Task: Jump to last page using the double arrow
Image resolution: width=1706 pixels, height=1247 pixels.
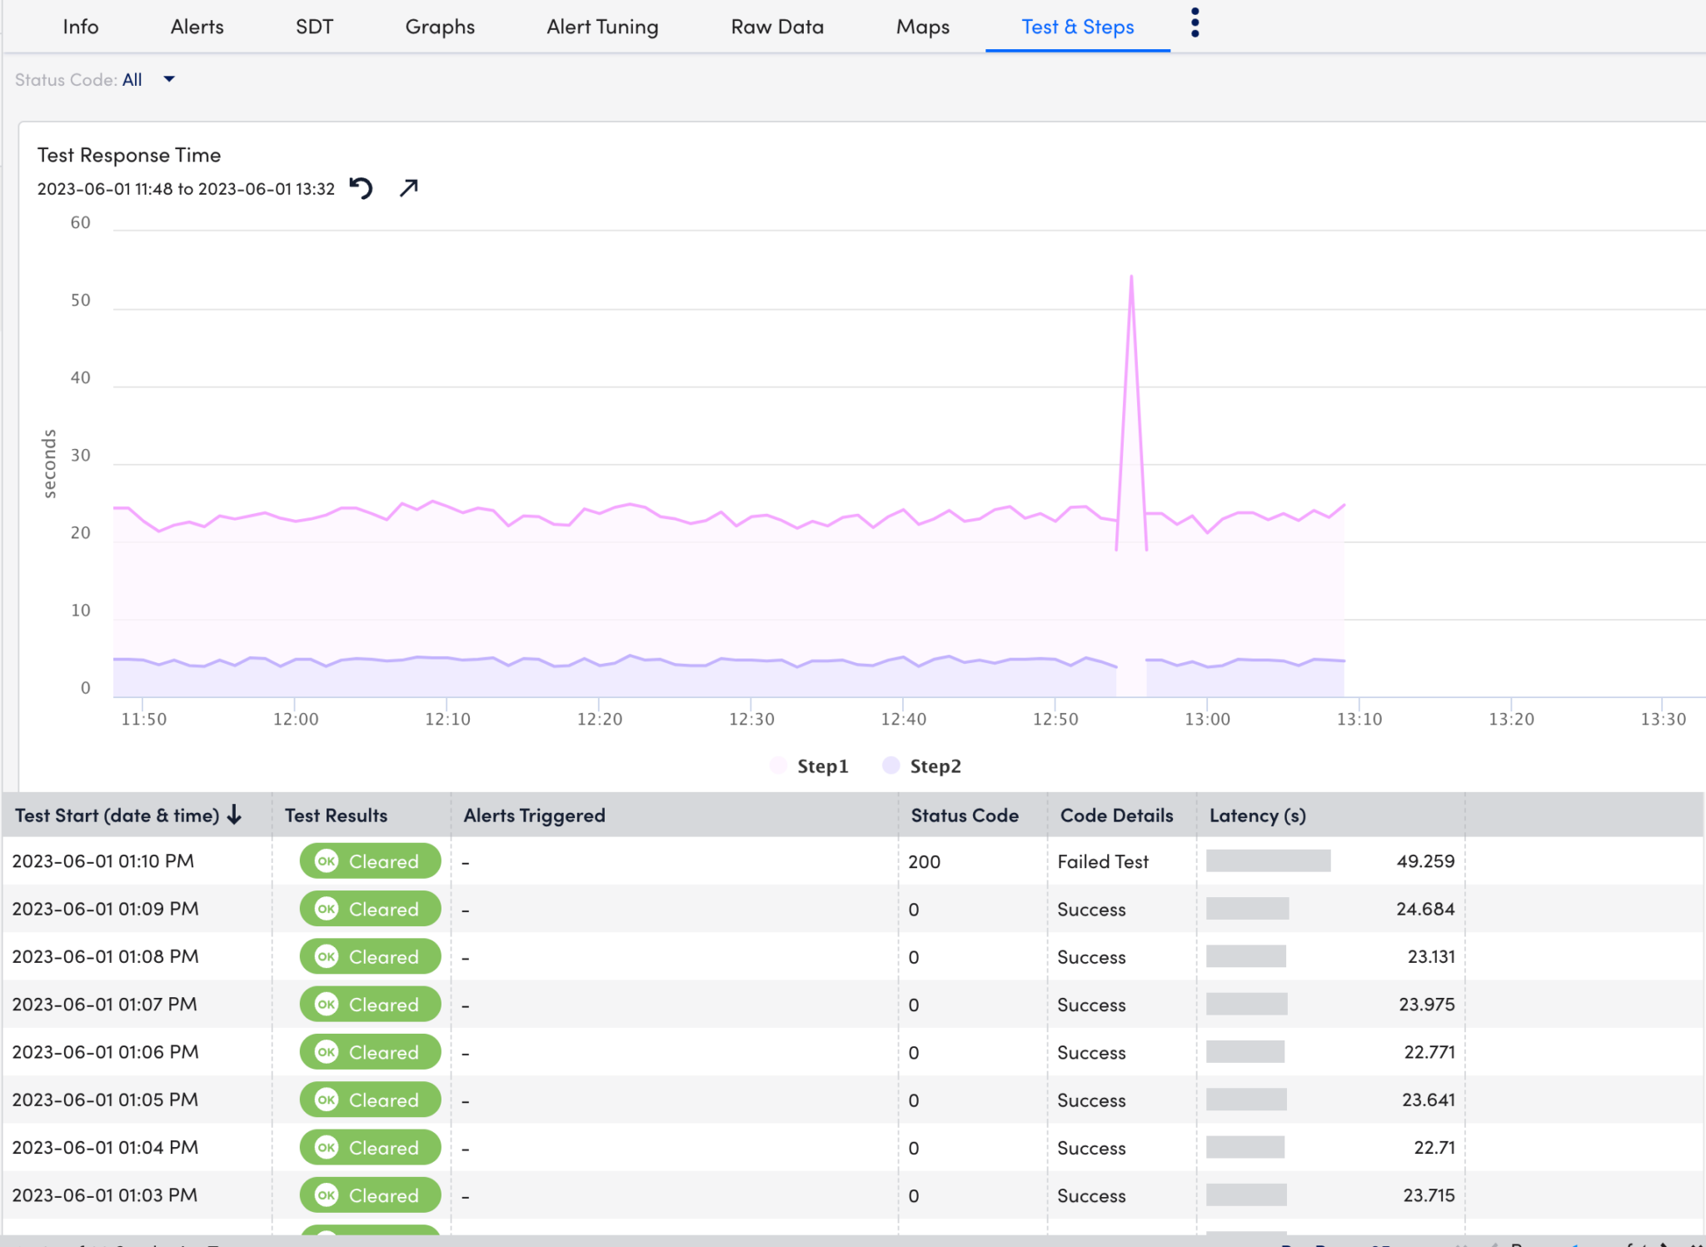Action: 1696,1245
